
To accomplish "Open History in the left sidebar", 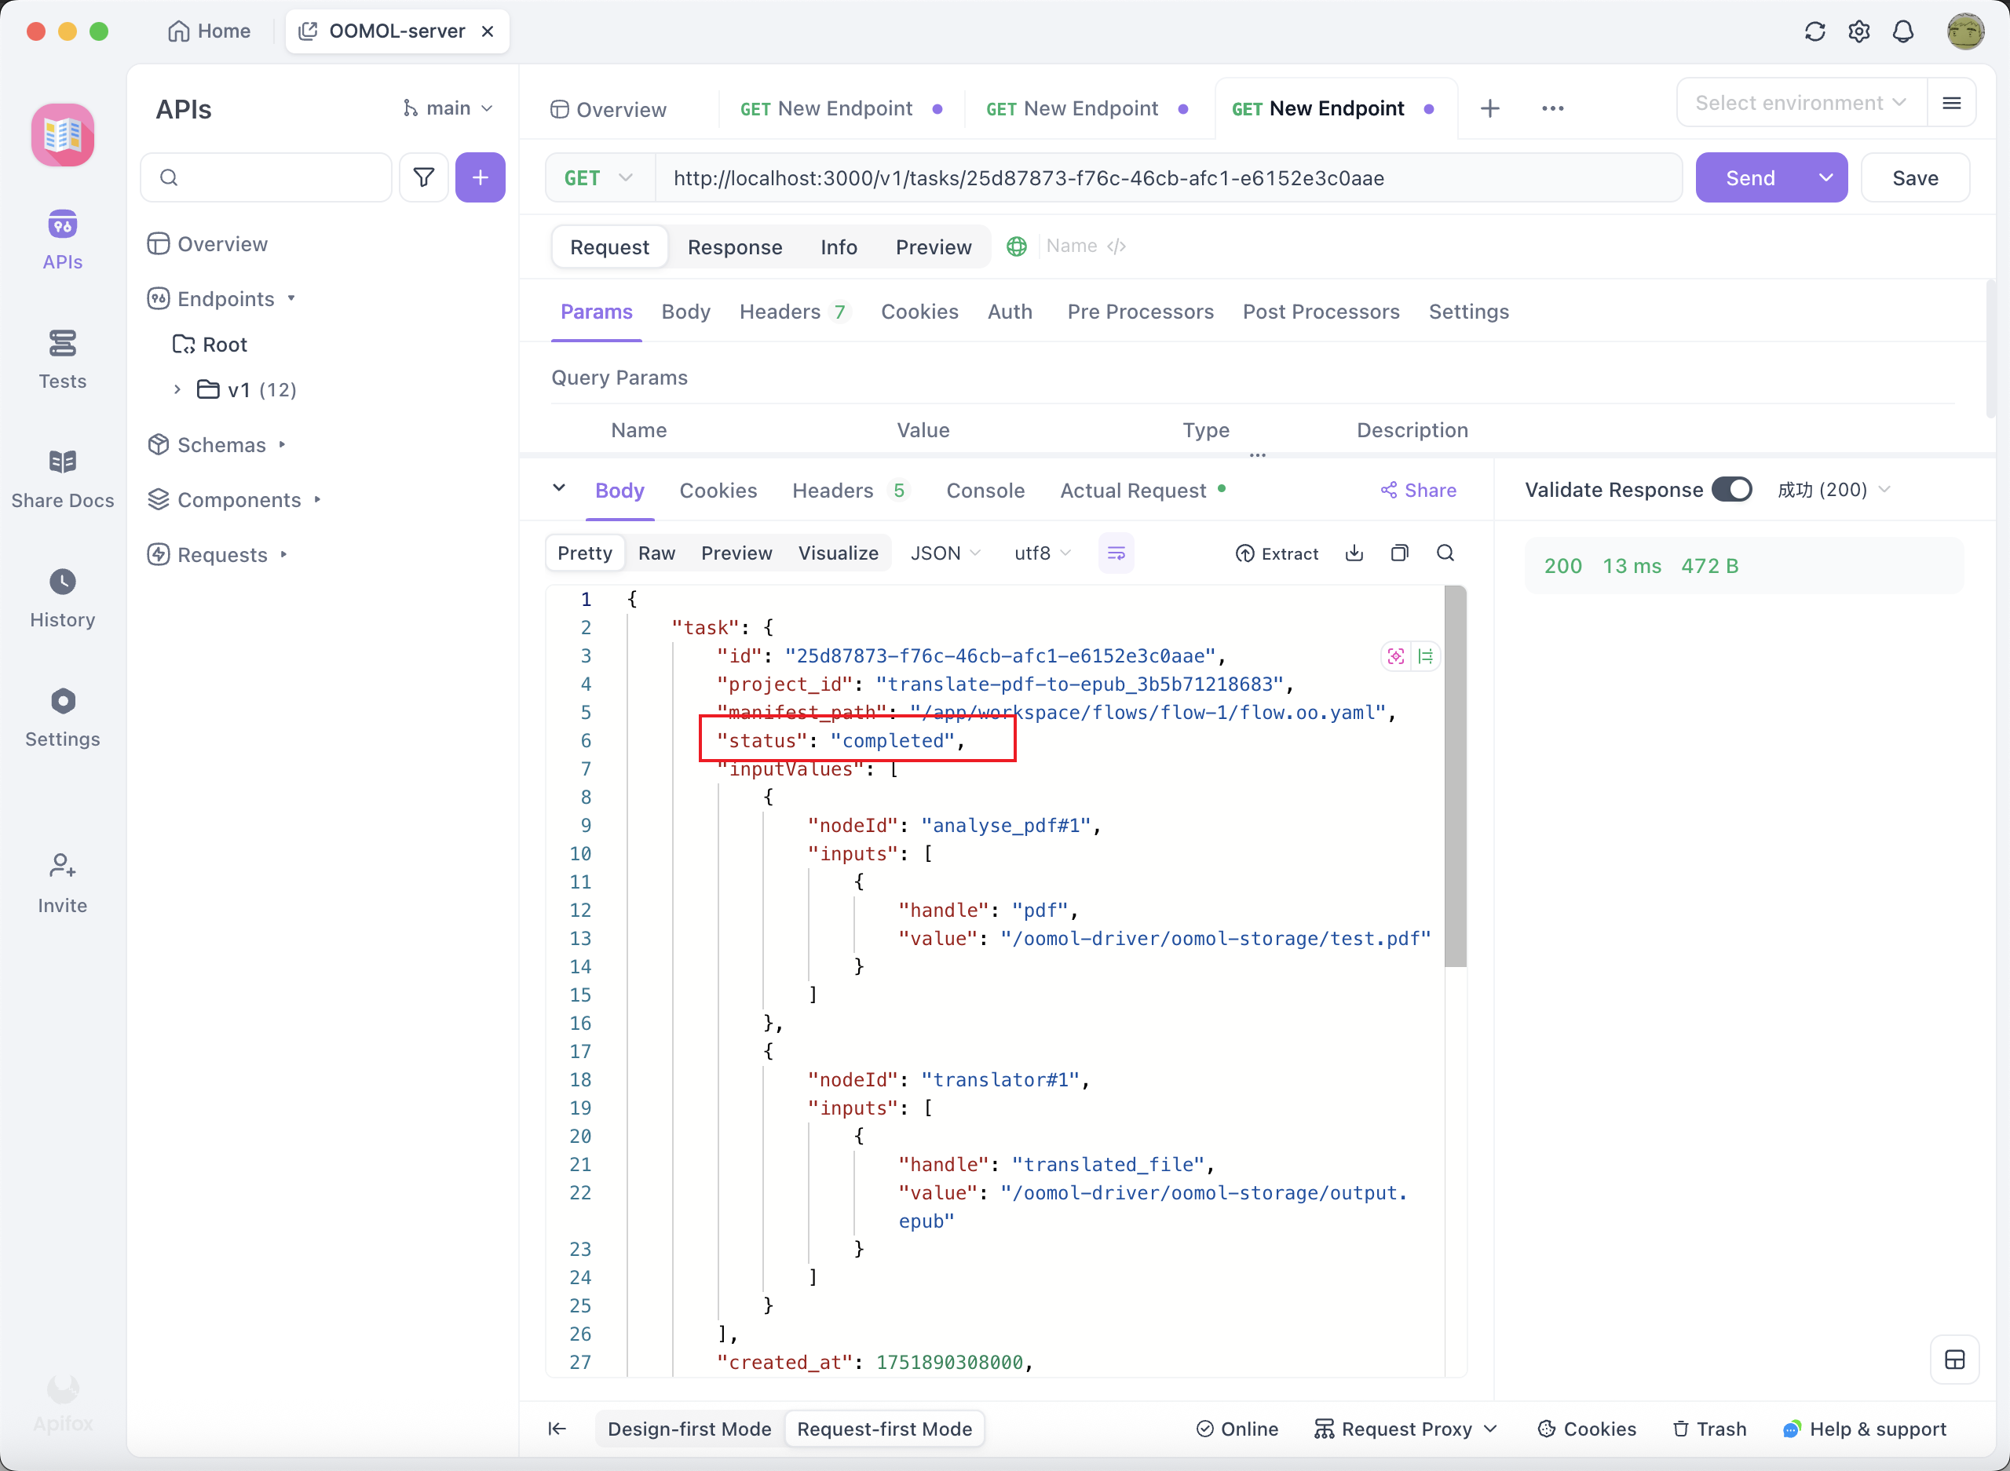I will pos(62,598).
